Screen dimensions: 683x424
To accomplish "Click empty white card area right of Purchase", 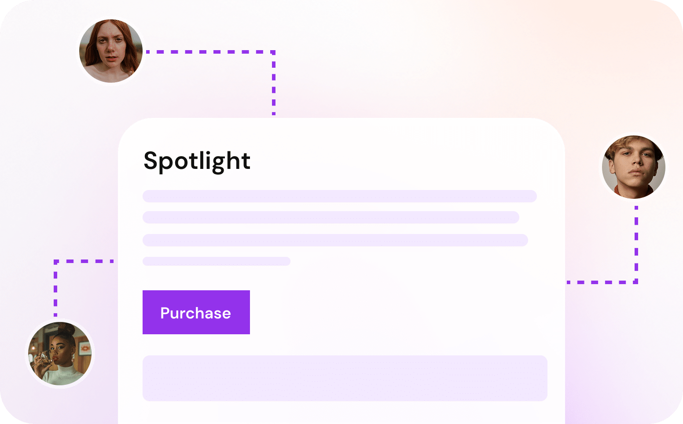I will pos(396,312).
